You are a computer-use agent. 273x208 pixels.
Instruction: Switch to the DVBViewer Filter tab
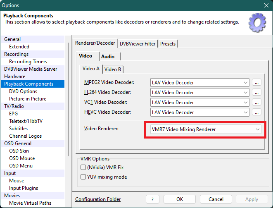[x=138, y=44]
